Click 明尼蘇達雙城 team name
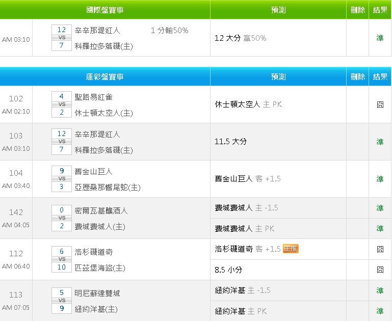The height and width of the screenshot is (321, 392). (97, 293)
